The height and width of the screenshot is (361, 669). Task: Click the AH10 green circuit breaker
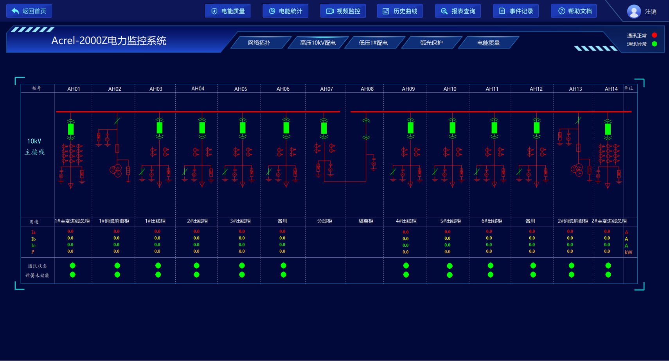click(452, 128)
